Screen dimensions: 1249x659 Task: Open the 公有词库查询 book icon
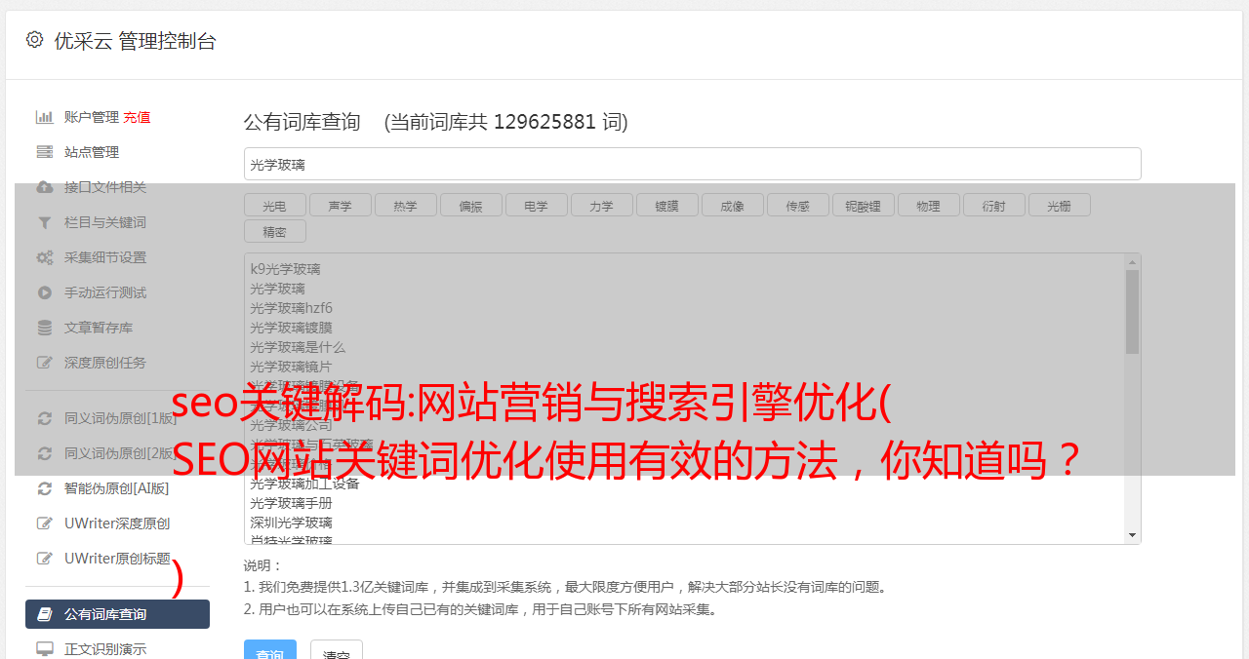click(45, 614)
